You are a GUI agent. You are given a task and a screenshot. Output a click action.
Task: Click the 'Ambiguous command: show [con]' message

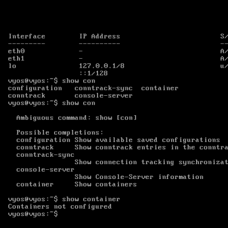[x=76, y=118]
